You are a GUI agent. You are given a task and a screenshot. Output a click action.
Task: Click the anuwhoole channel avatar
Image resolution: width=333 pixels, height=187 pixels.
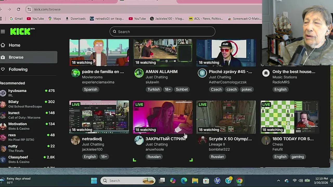click(139, 140)
